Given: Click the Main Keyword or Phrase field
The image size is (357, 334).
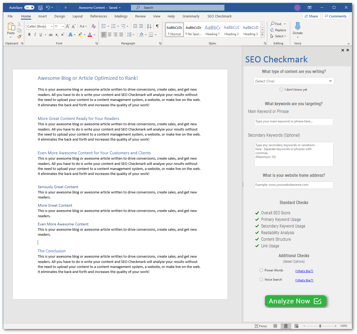Looking at the screenshot, I should point(294,122).
